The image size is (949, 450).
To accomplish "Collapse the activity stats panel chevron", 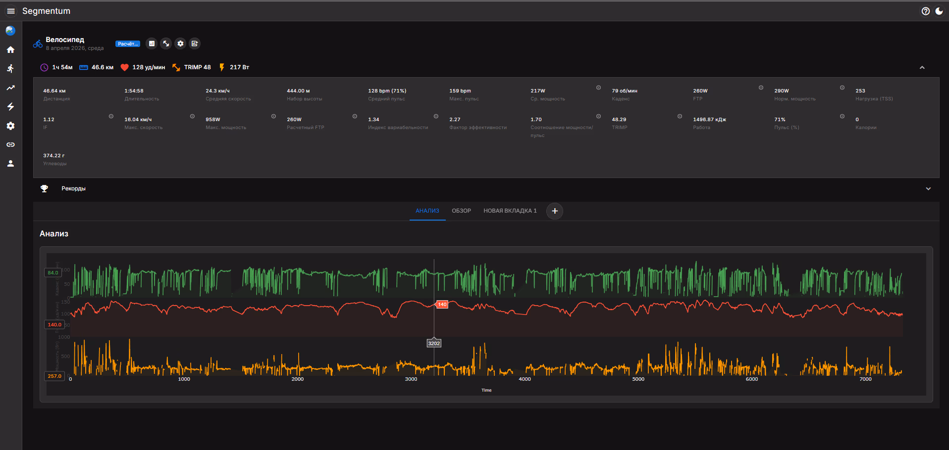I will tap(922, 68).
